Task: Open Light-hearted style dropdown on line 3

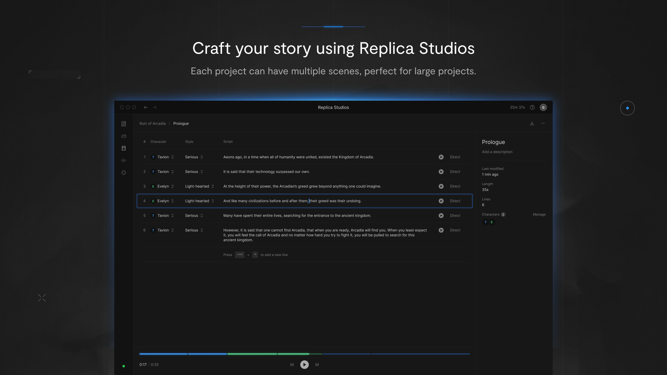Action: (x=200, y=186)
